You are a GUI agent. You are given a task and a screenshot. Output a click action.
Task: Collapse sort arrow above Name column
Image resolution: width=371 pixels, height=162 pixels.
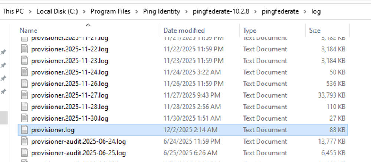[x=88, y=25]
